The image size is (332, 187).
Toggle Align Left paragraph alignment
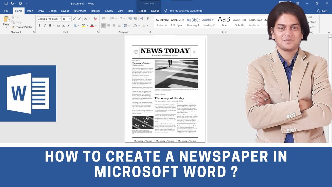pyautogui.click(x=103, y=25)
